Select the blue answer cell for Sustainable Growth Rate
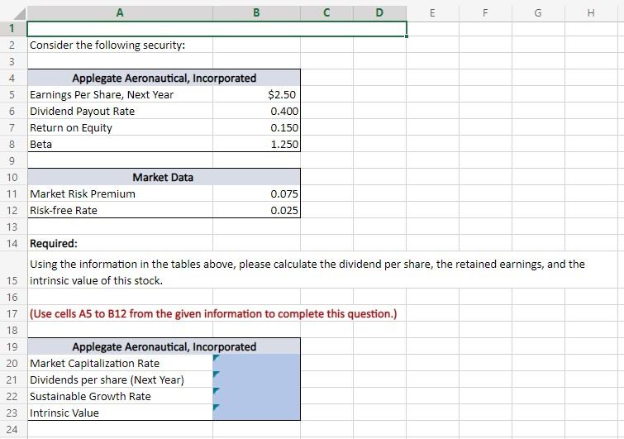This screenshot has width=624, height=439. tap(256, 396)
